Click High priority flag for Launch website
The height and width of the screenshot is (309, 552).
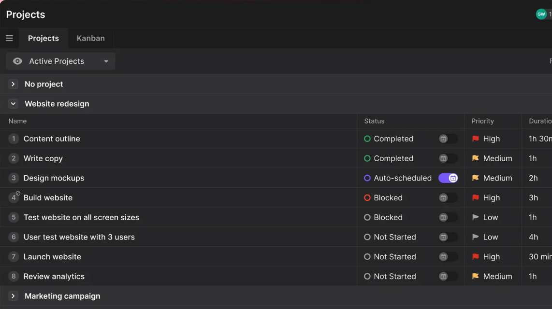coord(476,257)
